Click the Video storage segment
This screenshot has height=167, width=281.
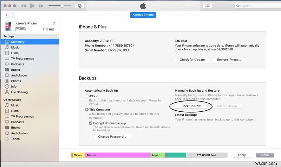pos(79,155)
